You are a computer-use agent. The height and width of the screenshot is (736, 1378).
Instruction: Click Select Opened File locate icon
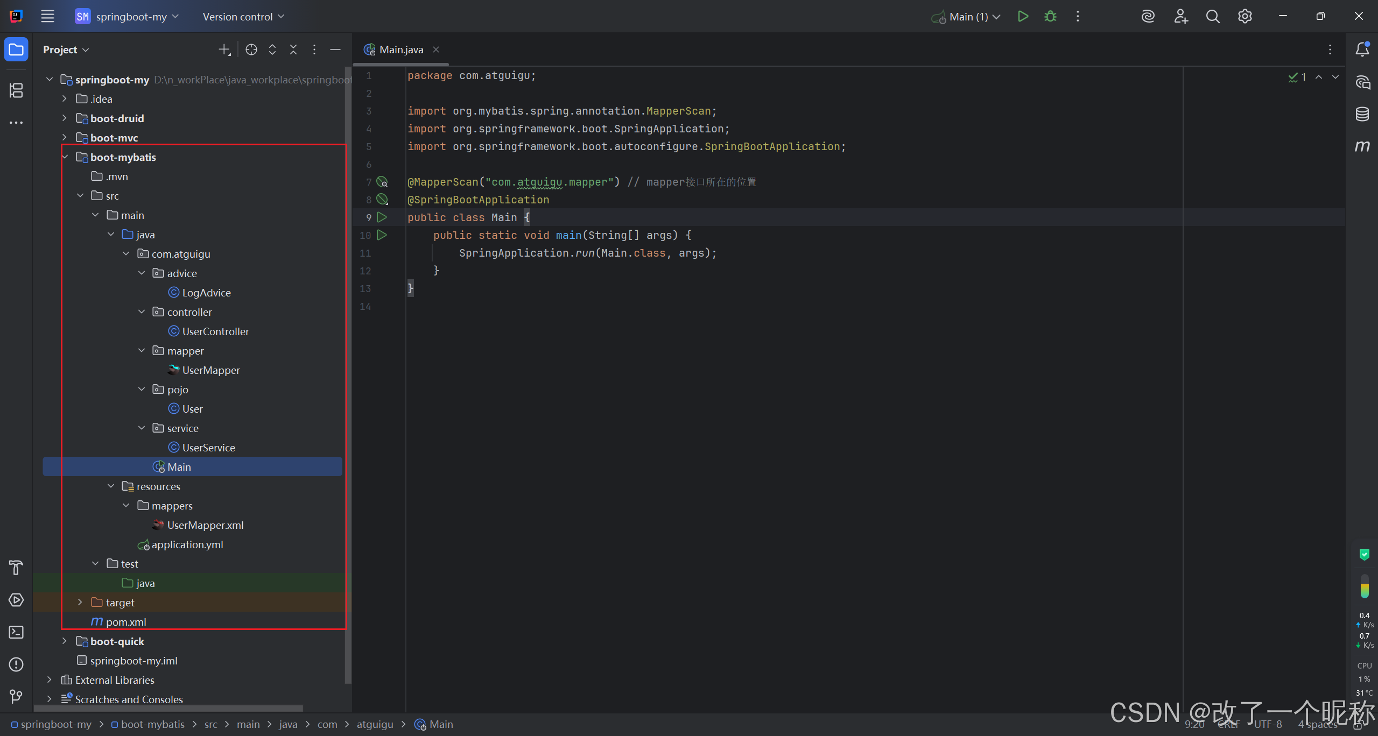pyautogui.click(x=251, y=49)
